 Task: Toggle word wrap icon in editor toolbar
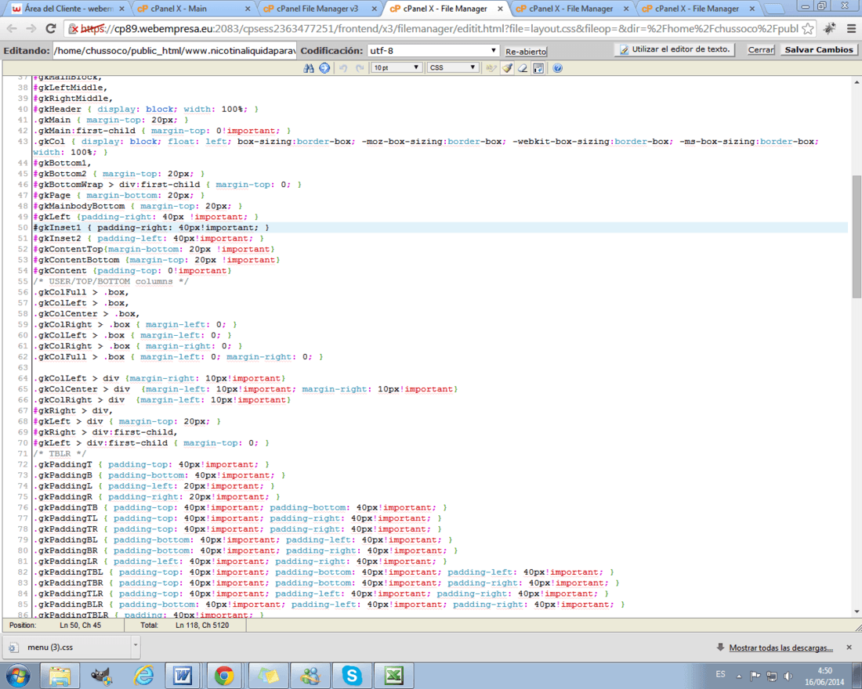pos(539,68)
